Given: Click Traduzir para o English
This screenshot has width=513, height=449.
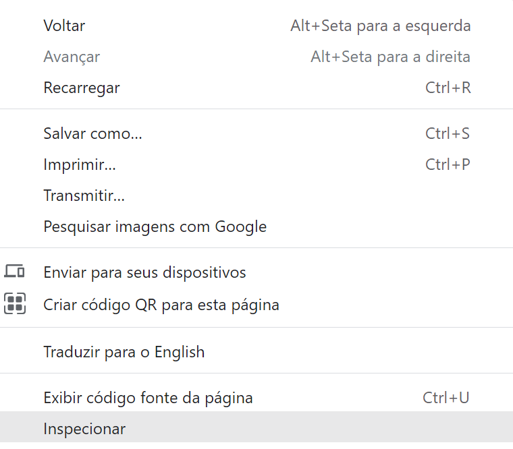Looking at the screenshot, I should (256, 352).
